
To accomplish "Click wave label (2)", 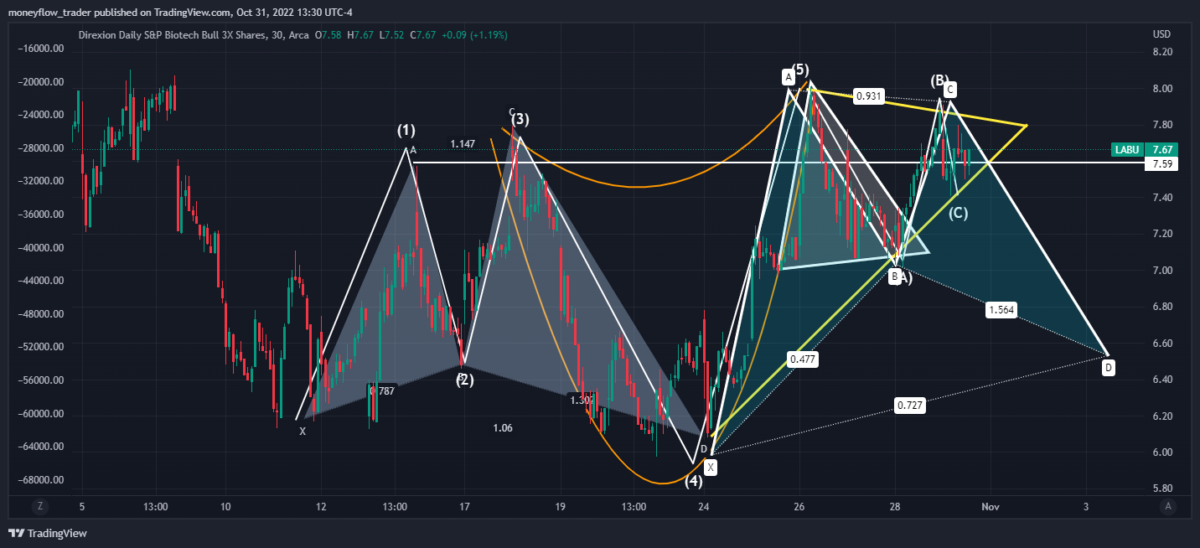I will [x=464, y=380].
